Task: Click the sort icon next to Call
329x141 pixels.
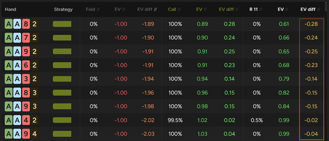Action: coord(180,9)
